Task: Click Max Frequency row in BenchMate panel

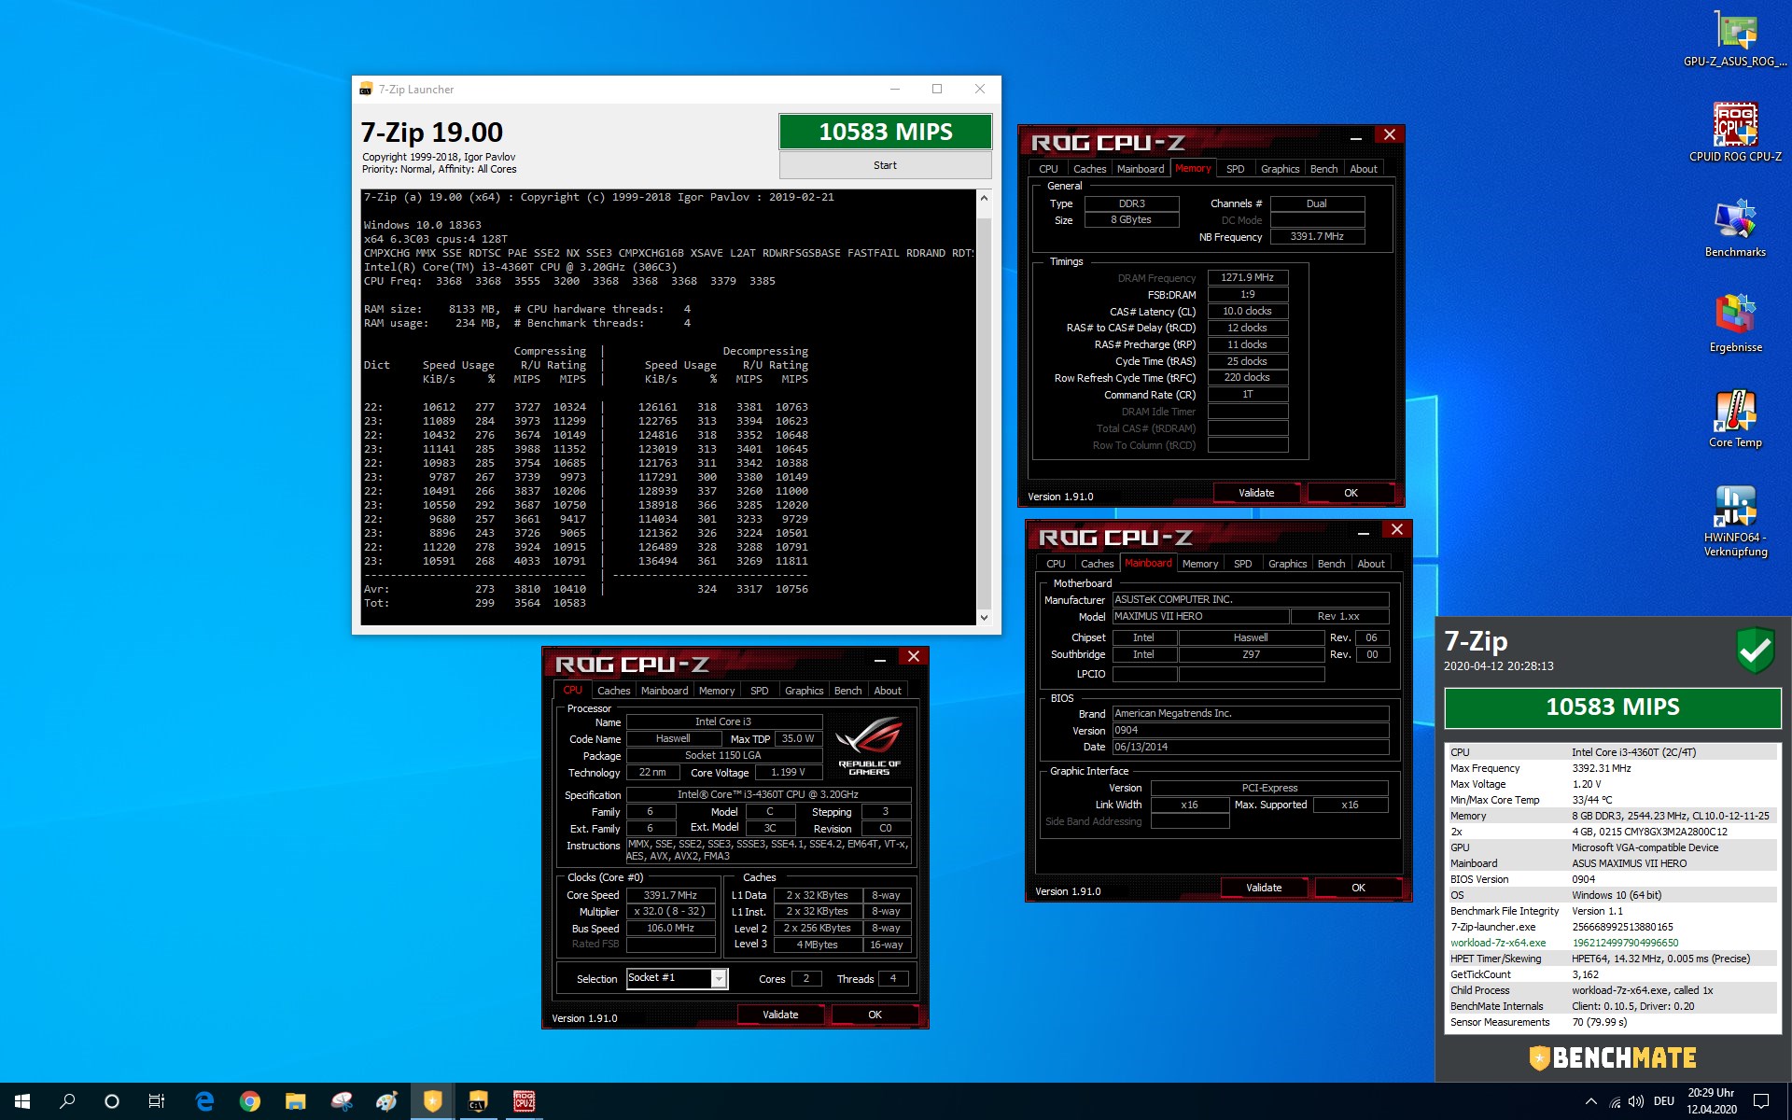Action: click(x=1612, y=768)
